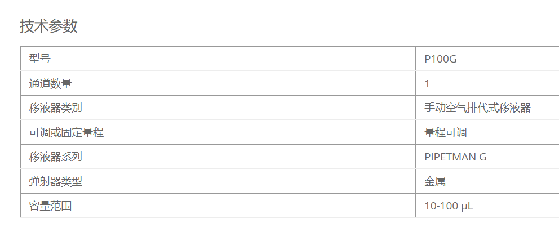559x232 pixels.
Task: Click the channel count value 1
Action: 427,84
